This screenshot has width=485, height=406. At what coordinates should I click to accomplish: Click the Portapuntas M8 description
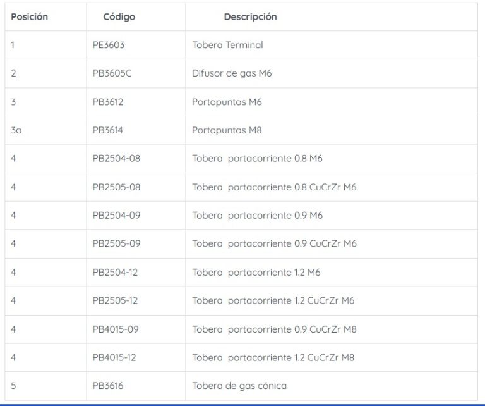227,130
